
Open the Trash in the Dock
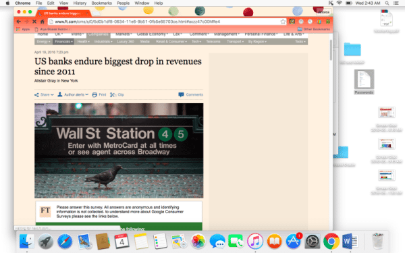(378, 241)
